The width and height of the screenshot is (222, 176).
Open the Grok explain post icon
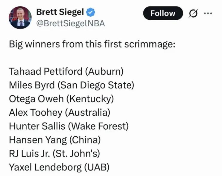pyautogui.click(x=193, y=13)
